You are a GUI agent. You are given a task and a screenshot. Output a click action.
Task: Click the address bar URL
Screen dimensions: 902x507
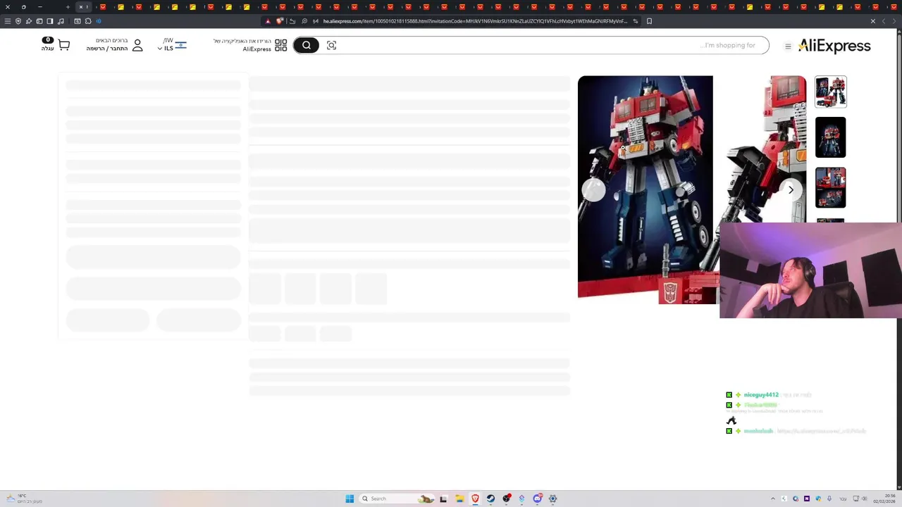475,21
